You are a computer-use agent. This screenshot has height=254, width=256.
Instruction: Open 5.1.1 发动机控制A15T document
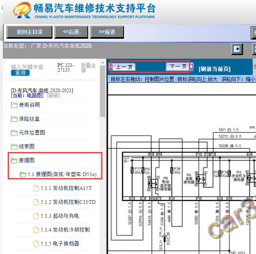[x=66, y=188]
